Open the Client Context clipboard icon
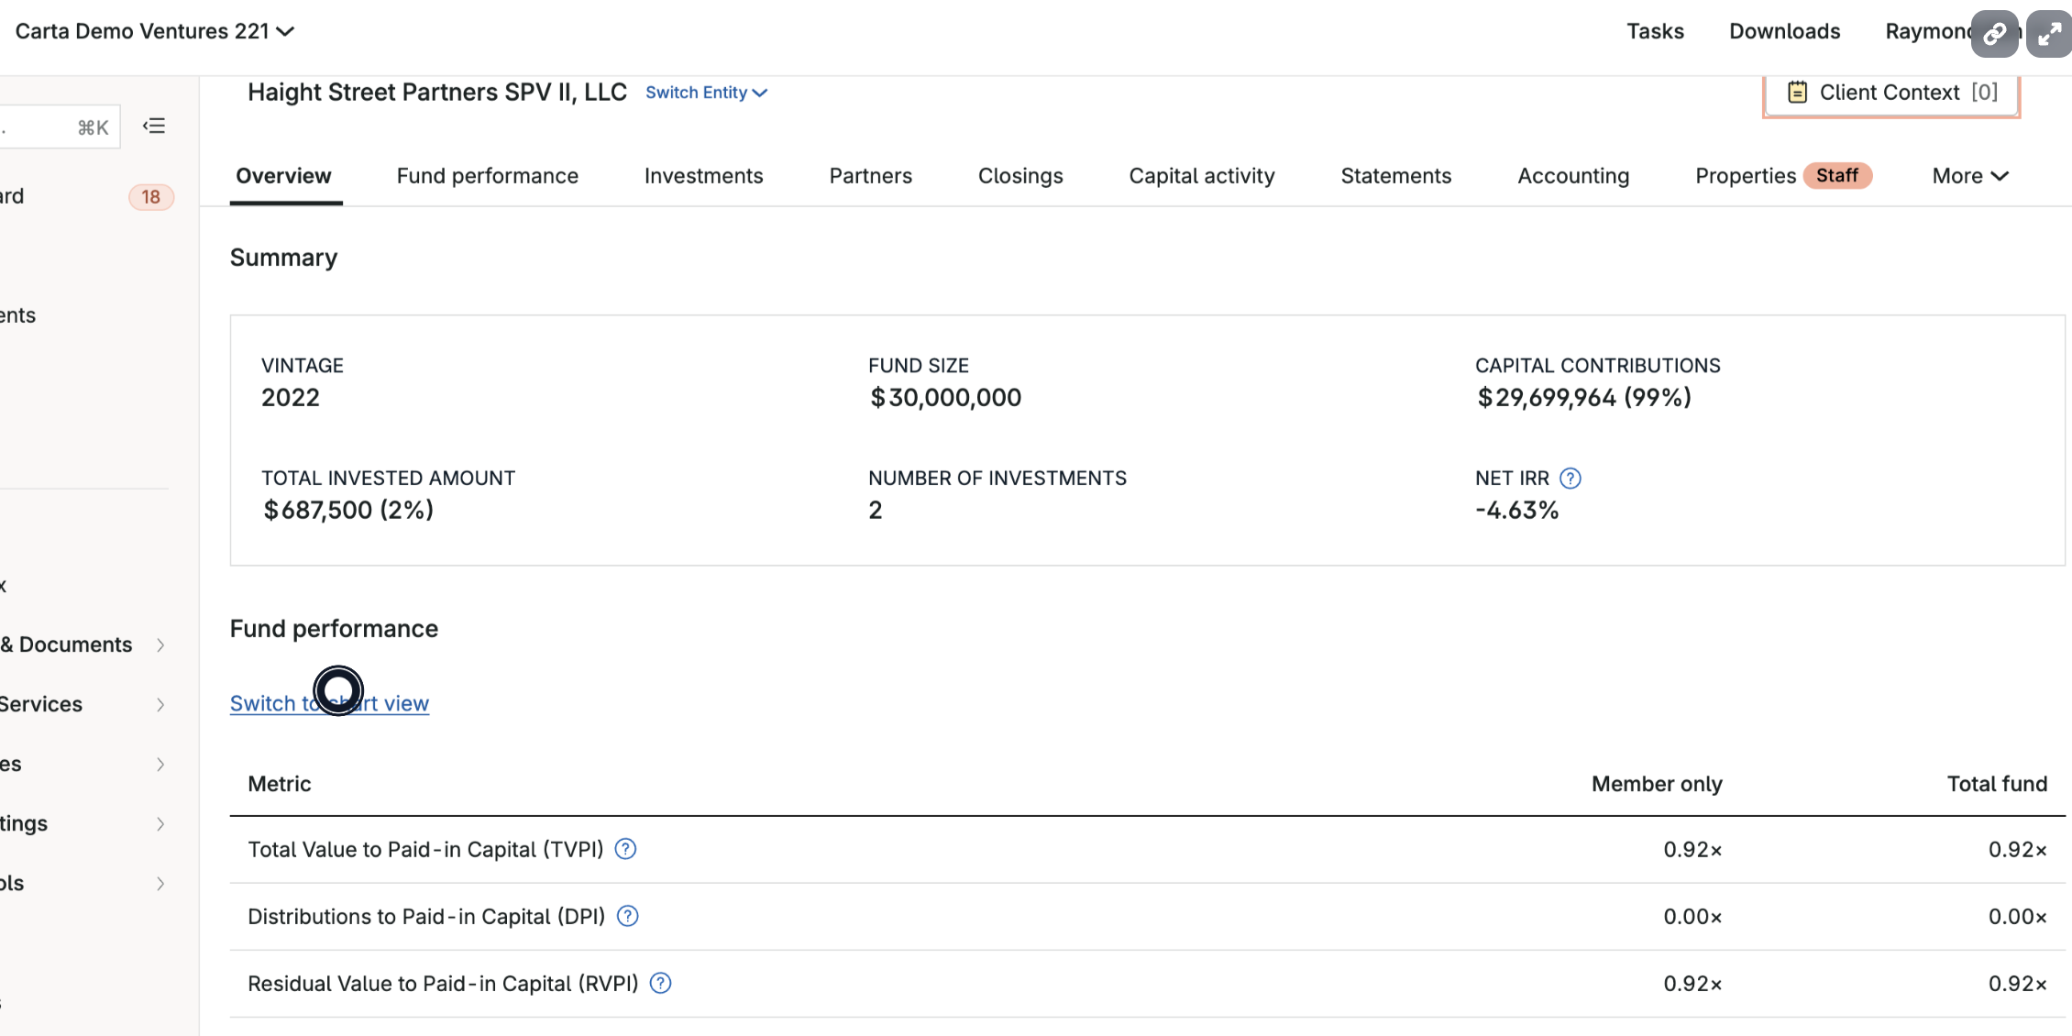Viewport: 2072px width, 1036px height. pyautogui.click(x=1798, y=92)
